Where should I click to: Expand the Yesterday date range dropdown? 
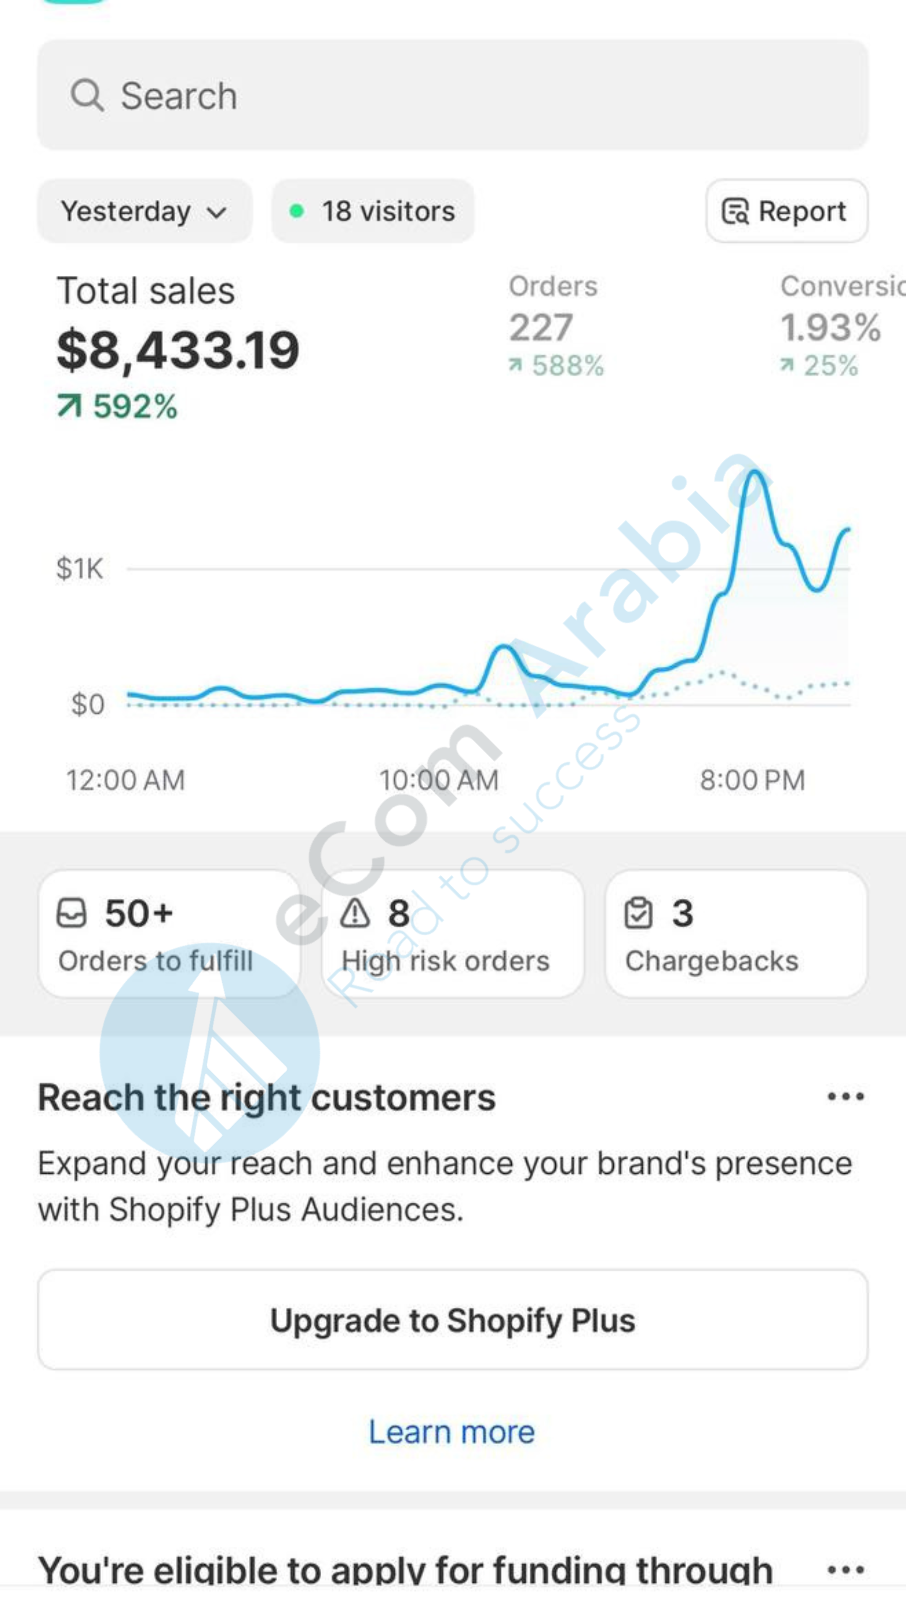click(144, 212)
